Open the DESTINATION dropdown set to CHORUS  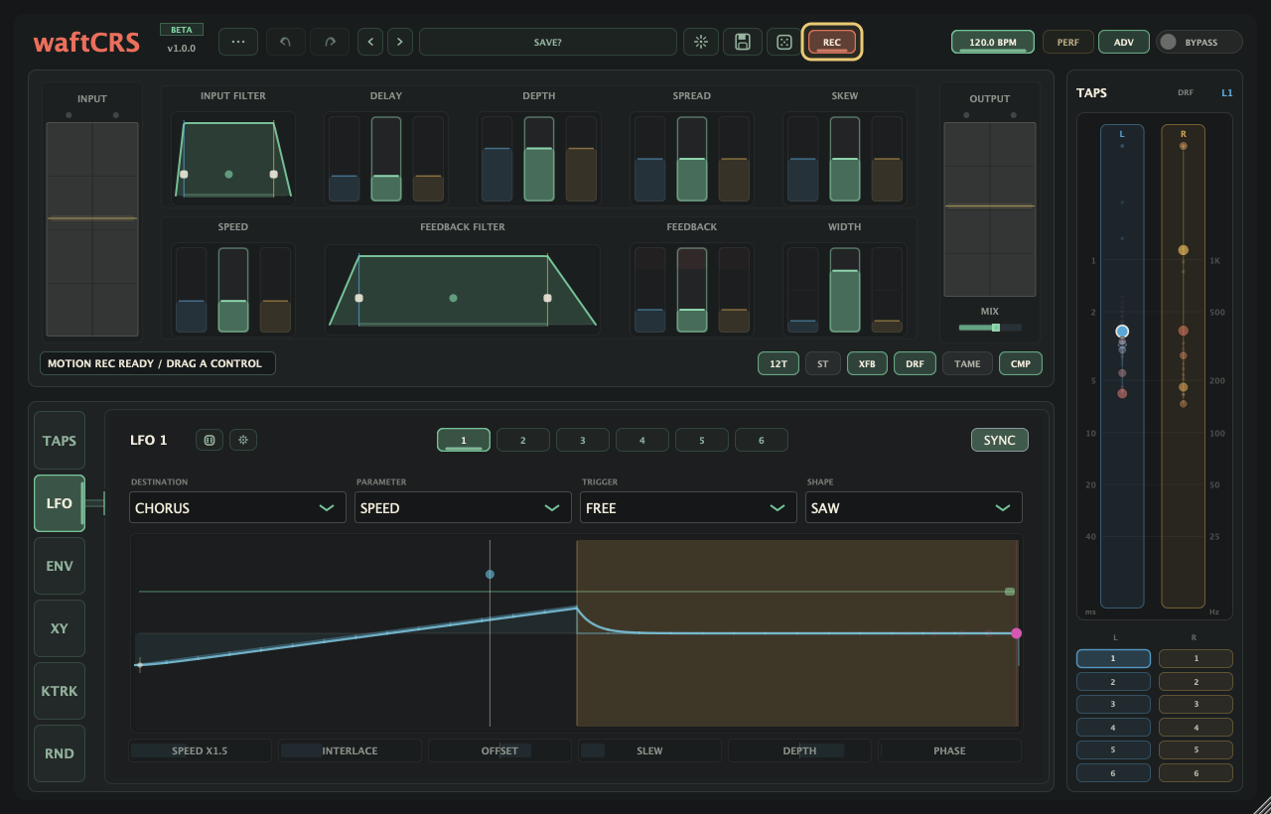[x=237, y=507]
